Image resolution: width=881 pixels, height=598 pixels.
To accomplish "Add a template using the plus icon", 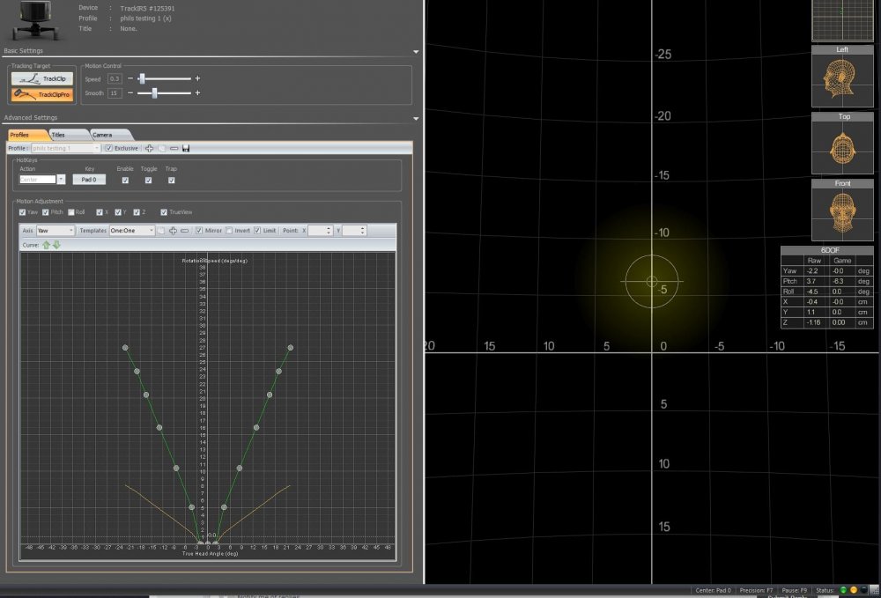I will (x=173, y=230).
